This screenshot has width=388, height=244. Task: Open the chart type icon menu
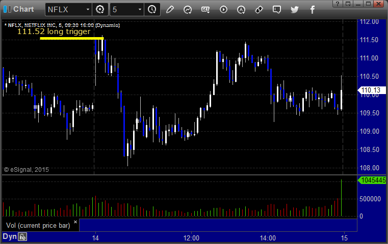click(x=188, y=10)
